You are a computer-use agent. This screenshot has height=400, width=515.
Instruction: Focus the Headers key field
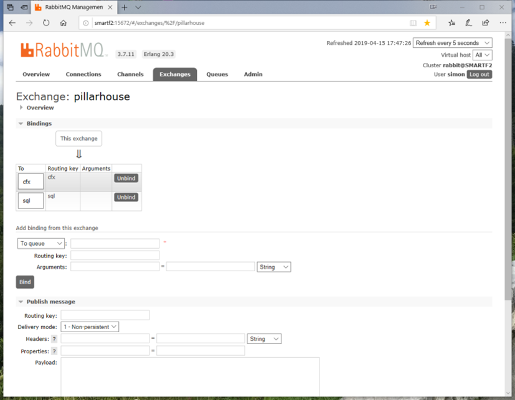(x=105, y=338)
